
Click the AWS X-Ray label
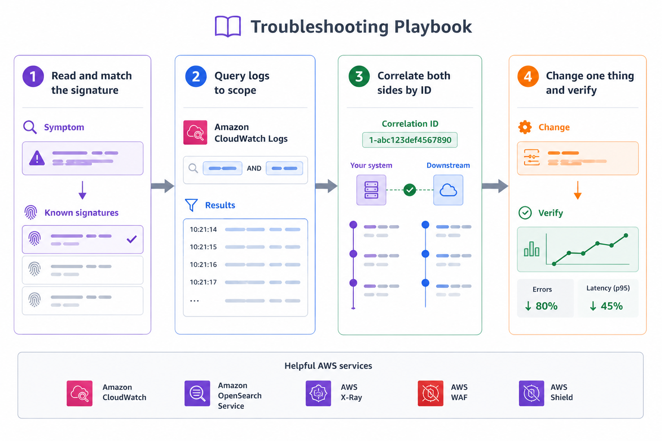[x=351, y=392]
